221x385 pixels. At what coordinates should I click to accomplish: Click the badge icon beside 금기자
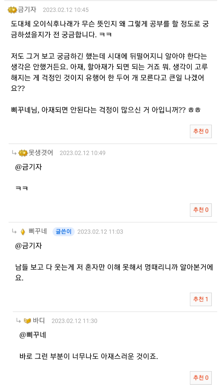point(11,9)
